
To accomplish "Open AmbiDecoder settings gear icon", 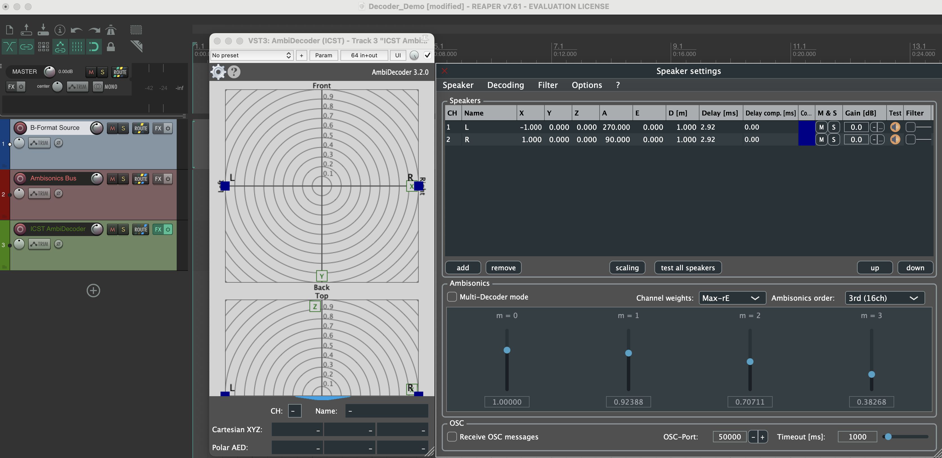I will pyautogui.click(x=218, y=72).
